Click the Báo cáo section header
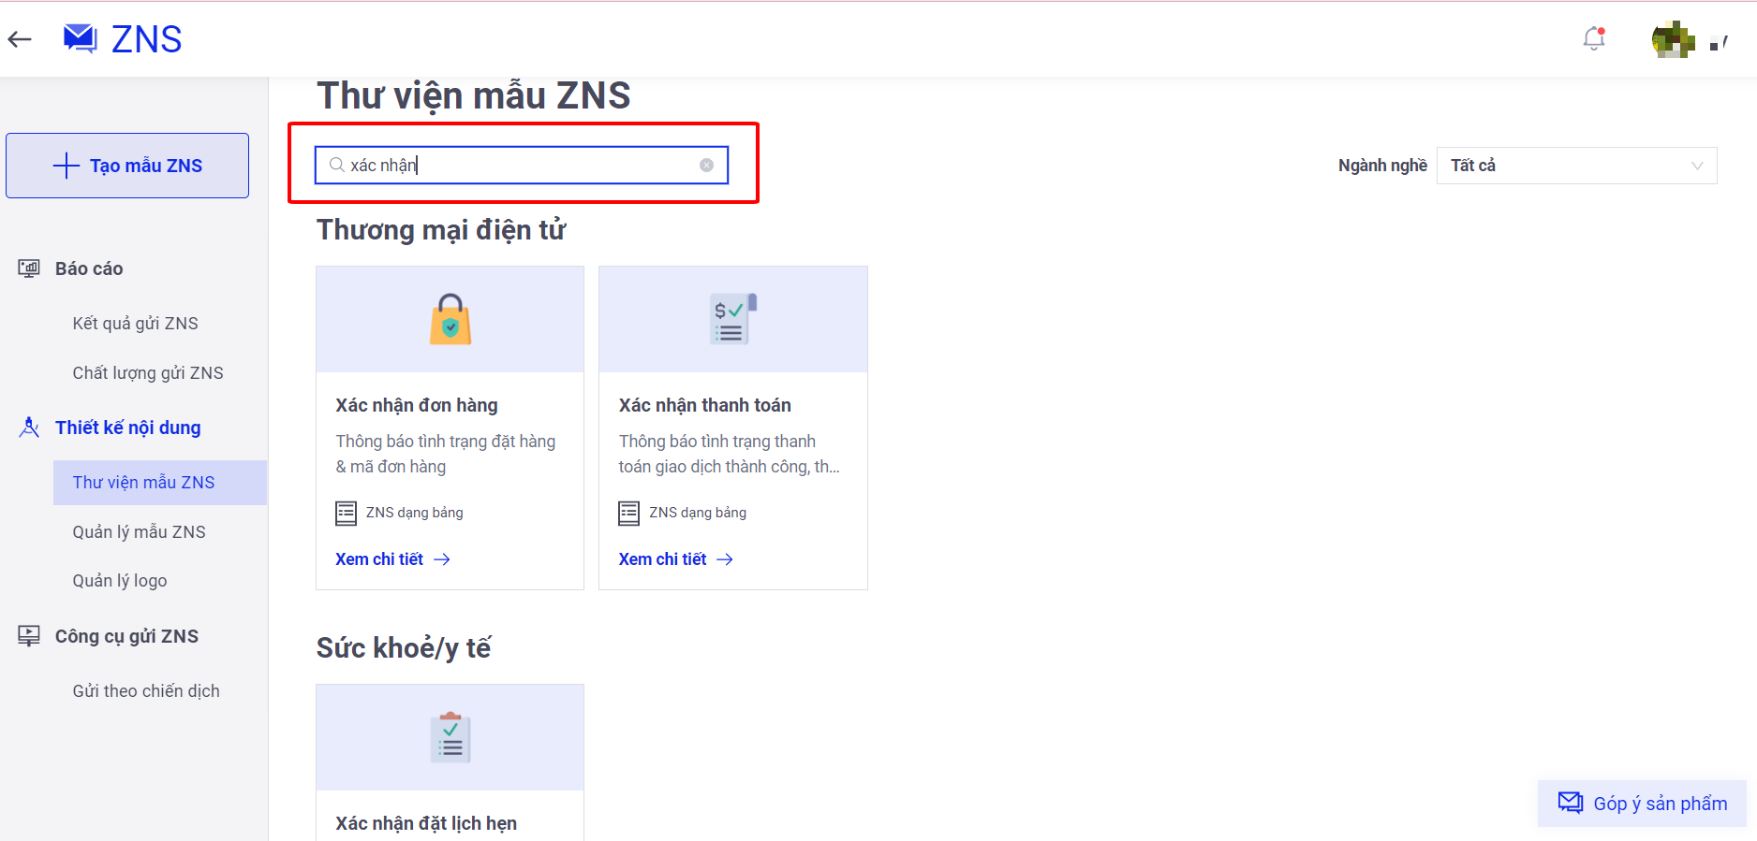 (x=89, y=268)
